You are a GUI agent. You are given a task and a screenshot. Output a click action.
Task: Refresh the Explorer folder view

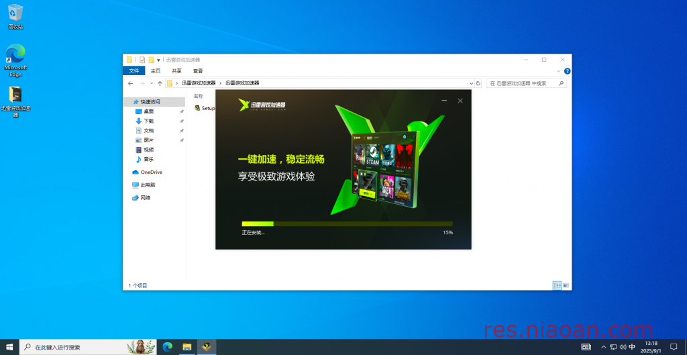pos(478,83)
